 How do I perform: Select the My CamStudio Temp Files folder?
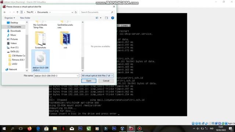(40, 25)
